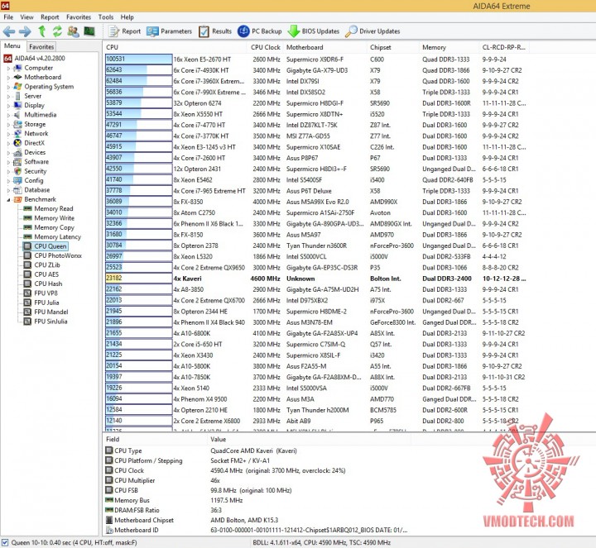596x548 pixels.
Task: Expand the Operating System tree node
Action: [8, 87]
